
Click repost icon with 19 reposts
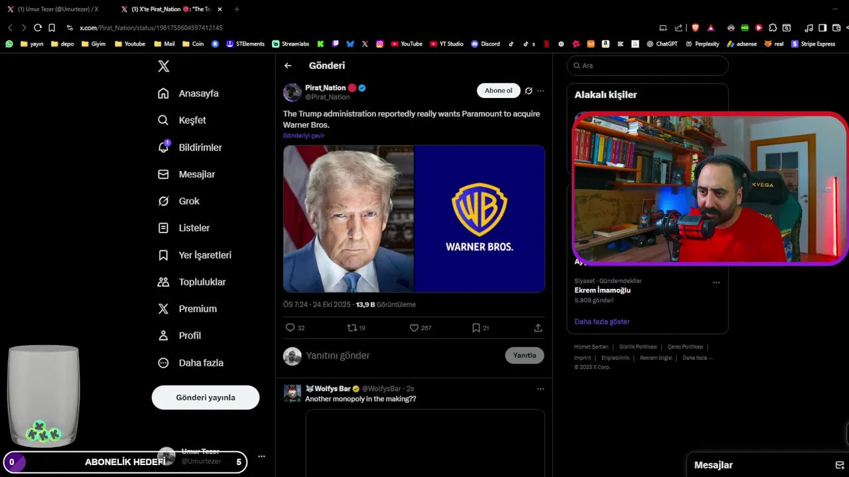coord(352,328)
